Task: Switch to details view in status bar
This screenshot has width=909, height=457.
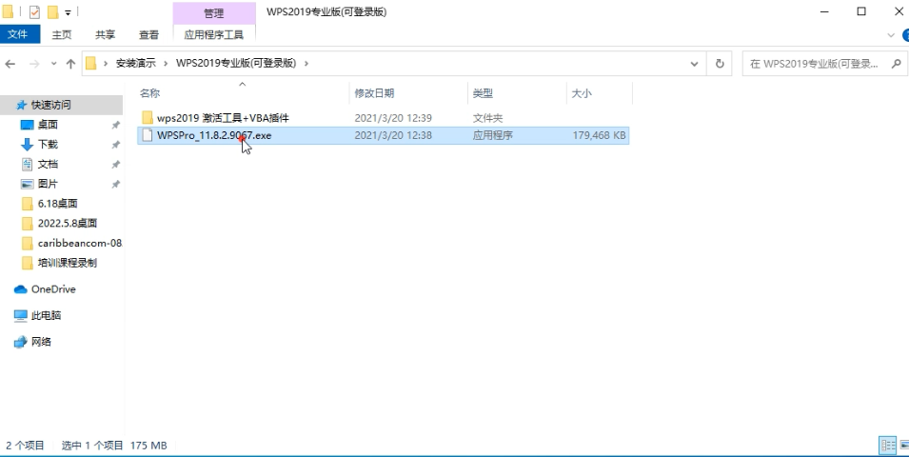Action: coord(887,446)
